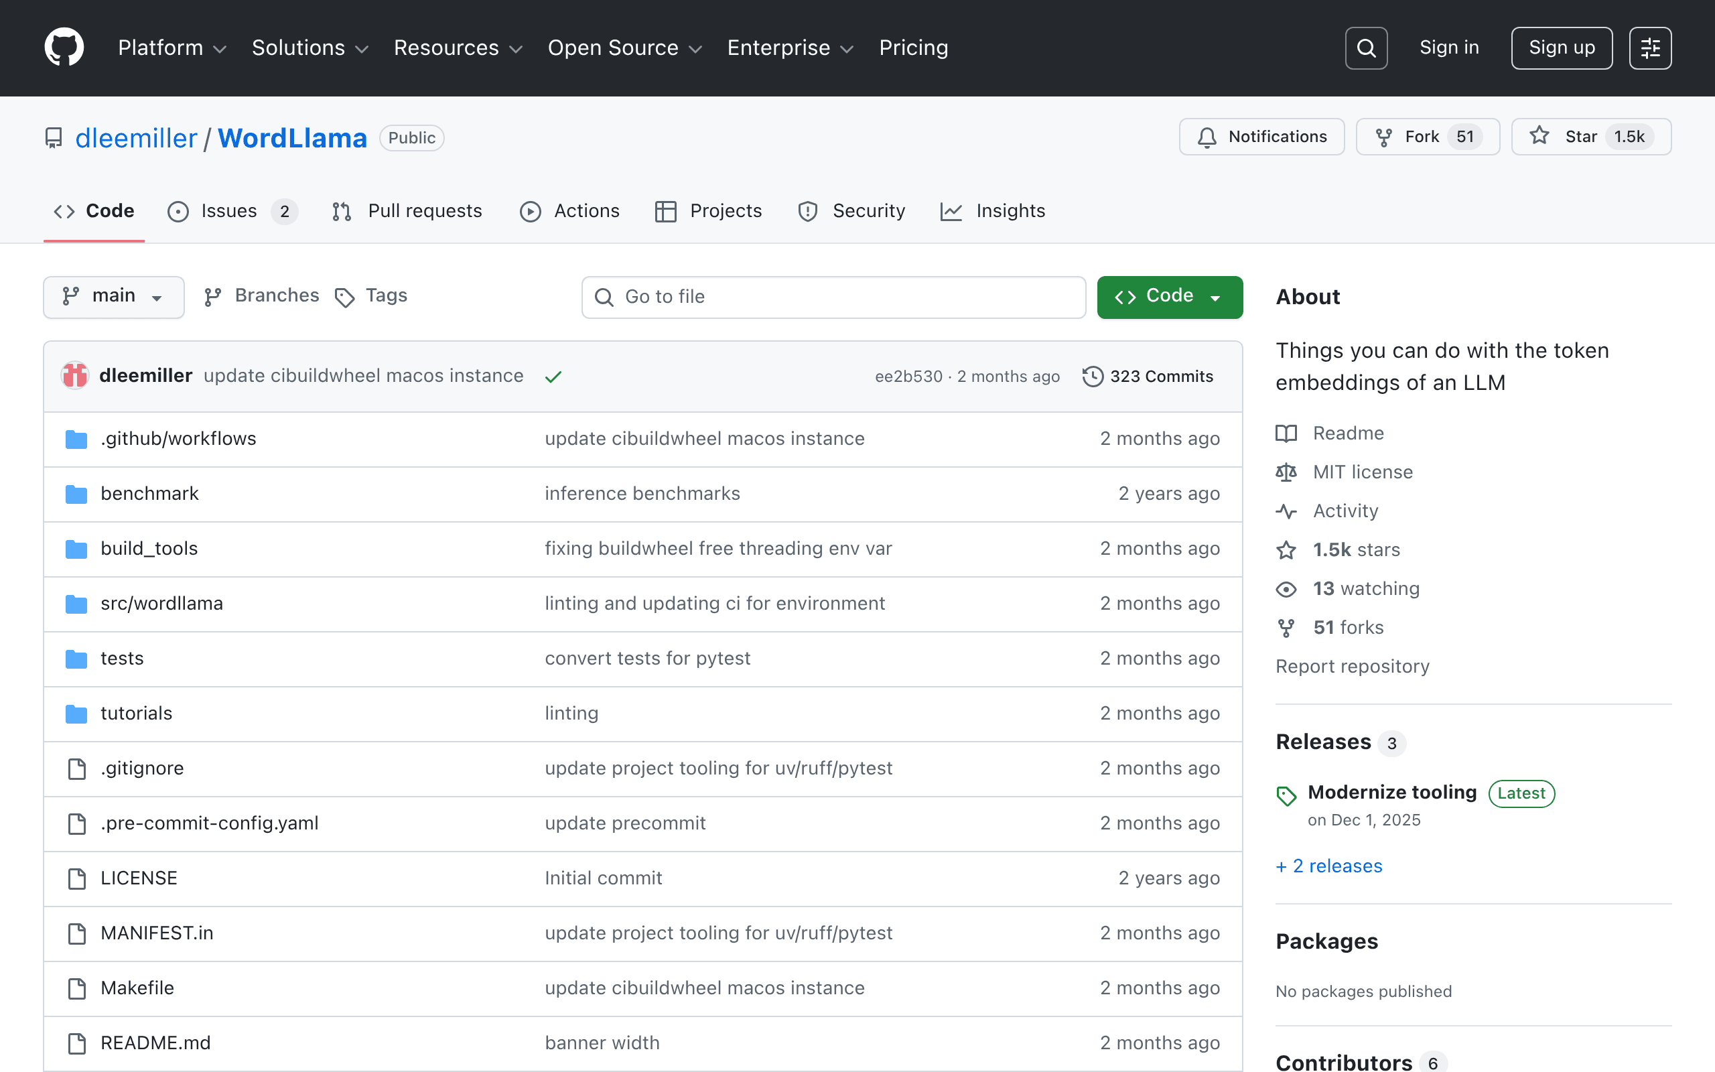Open the appearance settings sliders icon
The width and height of the screenshot is (1715, 1072).
(x=1650, y=48)
